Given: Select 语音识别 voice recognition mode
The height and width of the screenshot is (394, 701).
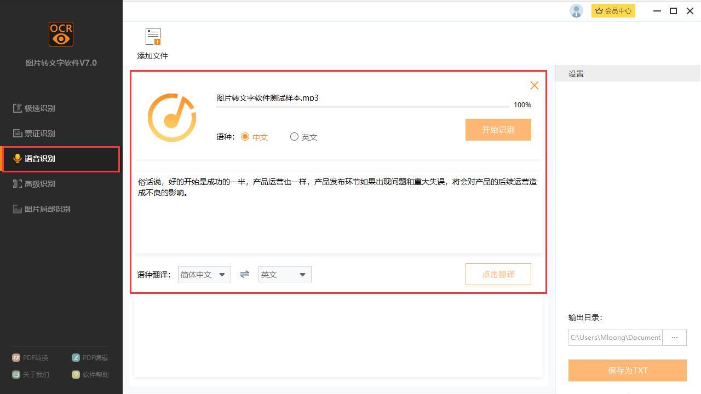Looking at the screenshot, I should pyautogui.click(x=61, y=159).
